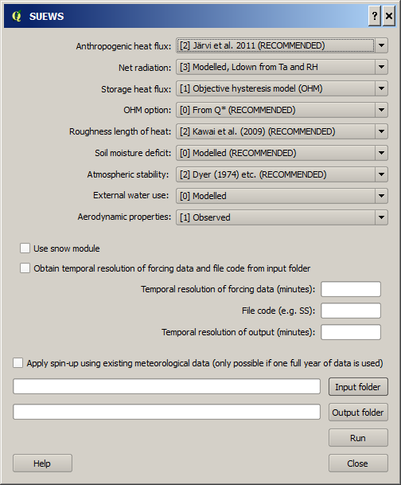
Task: Expand the Atmospheric stability combo box
Action: [x=282, y=174]
